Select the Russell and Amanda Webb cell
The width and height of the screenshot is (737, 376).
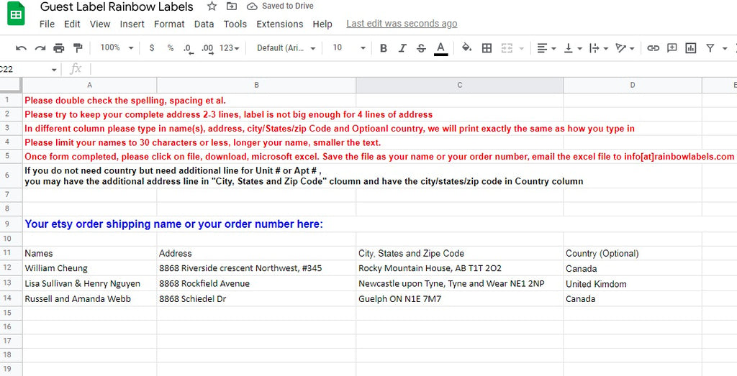point(89,298)
